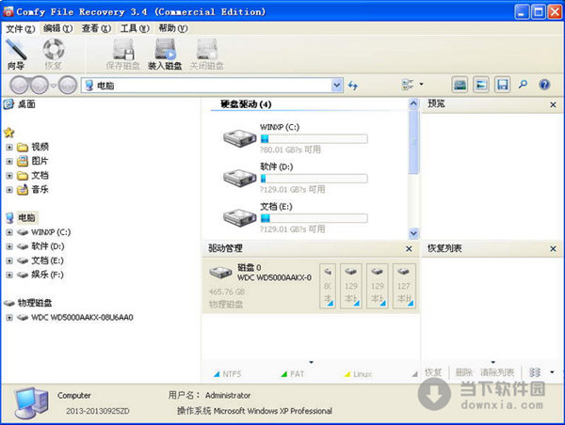Screen dimensions: 565x425
Task: Expand the 文档 folder node in favorites
Action: 9,176
